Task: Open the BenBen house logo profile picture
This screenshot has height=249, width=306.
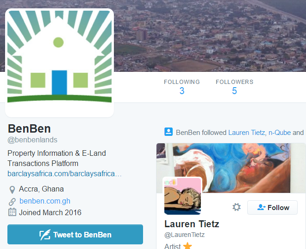Action: [x=59, y=63]
